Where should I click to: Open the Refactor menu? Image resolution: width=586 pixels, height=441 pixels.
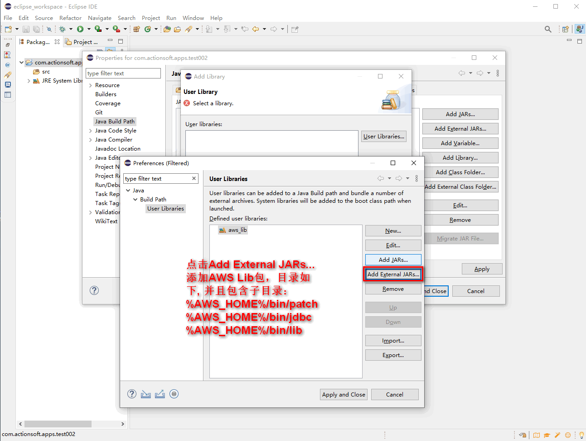pyautogui.click(x=70, y=18)
